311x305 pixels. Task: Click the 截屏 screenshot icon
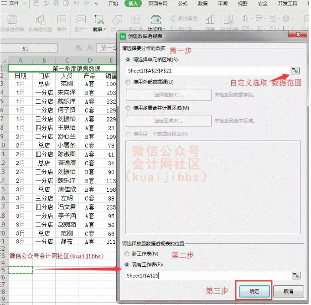point(99,20)
